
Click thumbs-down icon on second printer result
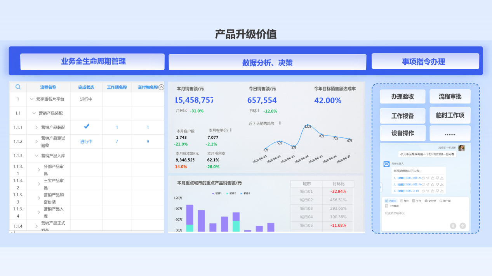[437, 184]
